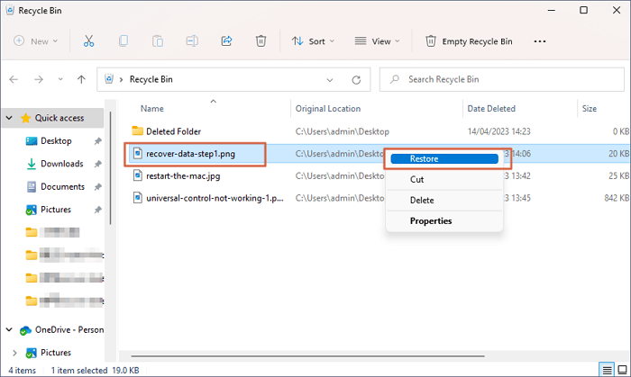The width and height of the screenshot is (631, 377).
Task: Expand the Pictures node under OneDrive
Action: click(13, 353)
